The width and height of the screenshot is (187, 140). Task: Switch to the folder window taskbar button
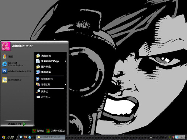pos(50,137)
